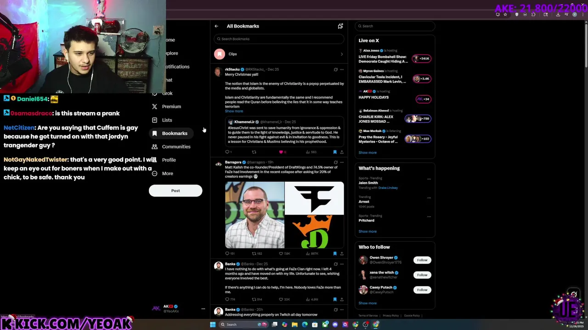Click the white Post button
588x330 pixels.
tap(175, 191)
